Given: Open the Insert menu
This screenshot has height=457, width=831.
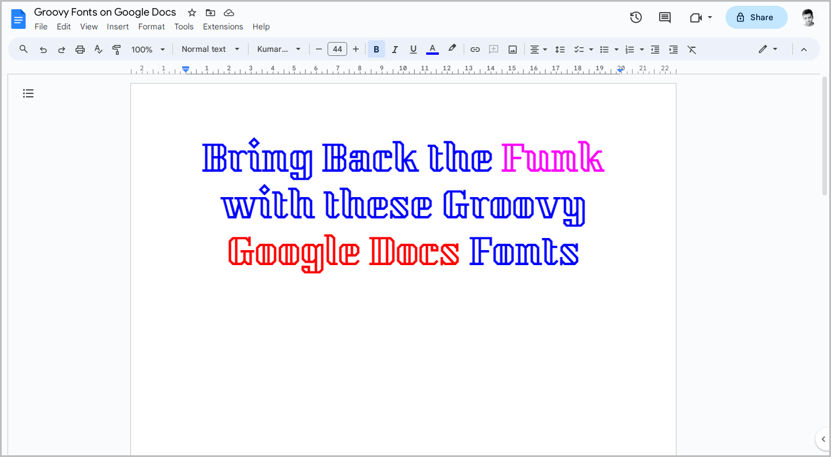Looking at the screenshot, I should 118,27.
